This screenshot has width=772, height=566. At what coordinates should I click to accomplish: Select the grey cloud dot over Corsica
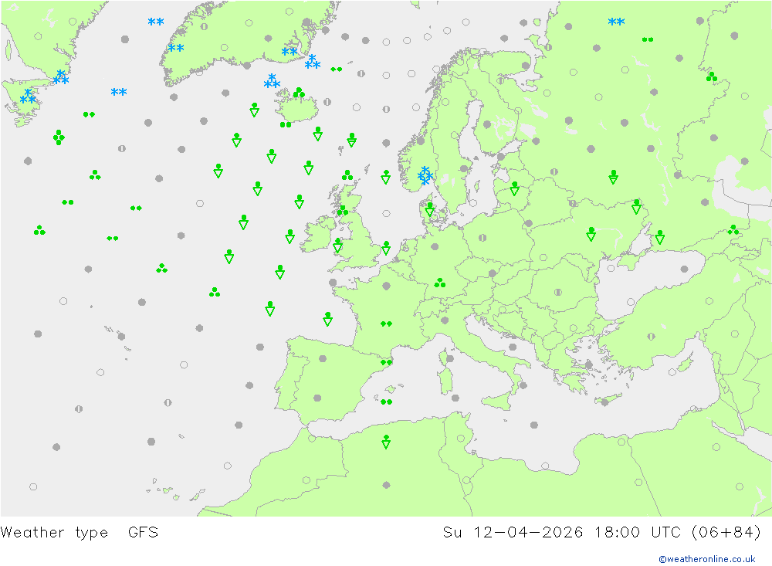click(x=449, y=358)
